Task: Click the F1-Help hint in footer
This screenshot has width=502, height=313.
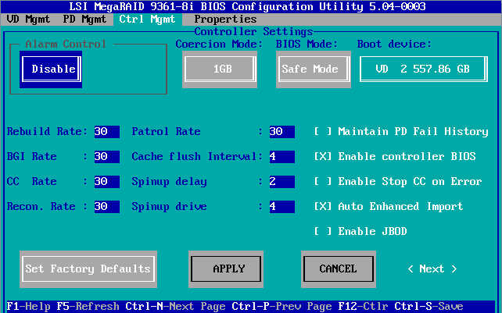Action: pyautogui.click(x=28, y=307)
